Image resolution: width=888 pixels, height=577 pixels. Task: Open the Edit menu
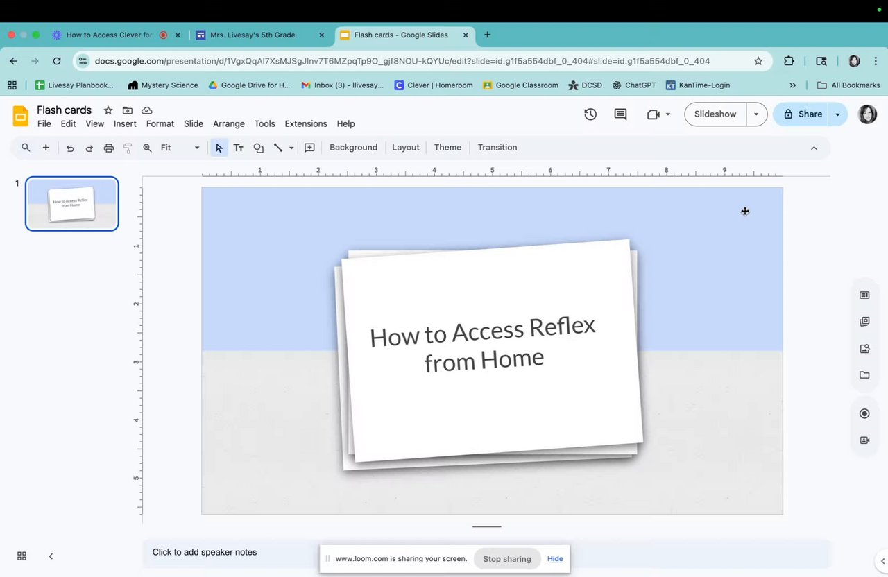tap(68, 124)
